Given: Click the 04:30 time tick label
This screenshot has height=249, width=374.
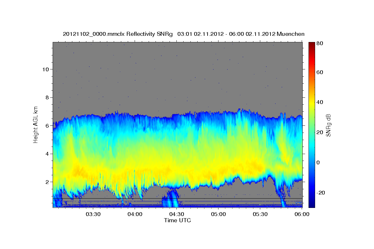Looking at the screenshot, I should click(x=177, y=214).
